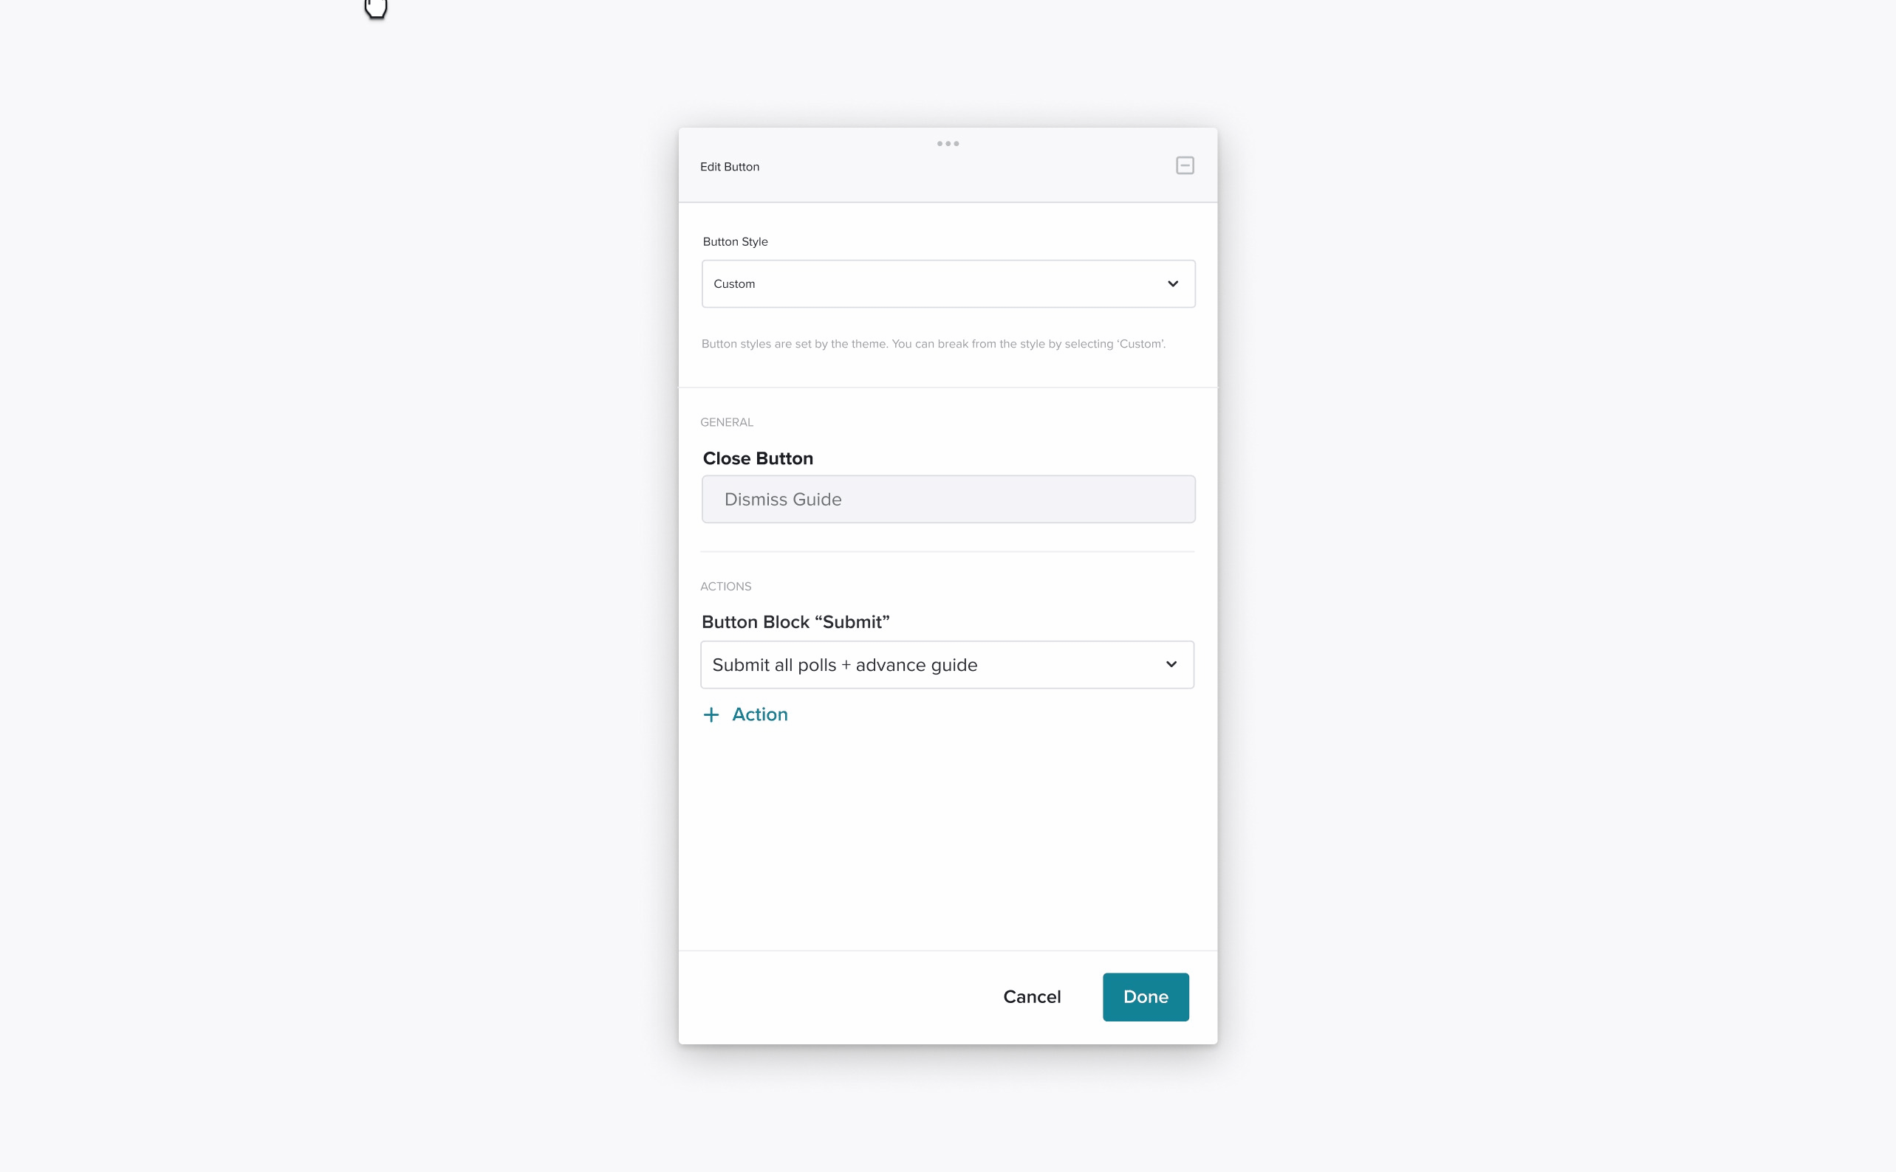Click the three-dot drag handle atop the dialog
This screenshot has height=1172, width=1896.
[947, 143]
